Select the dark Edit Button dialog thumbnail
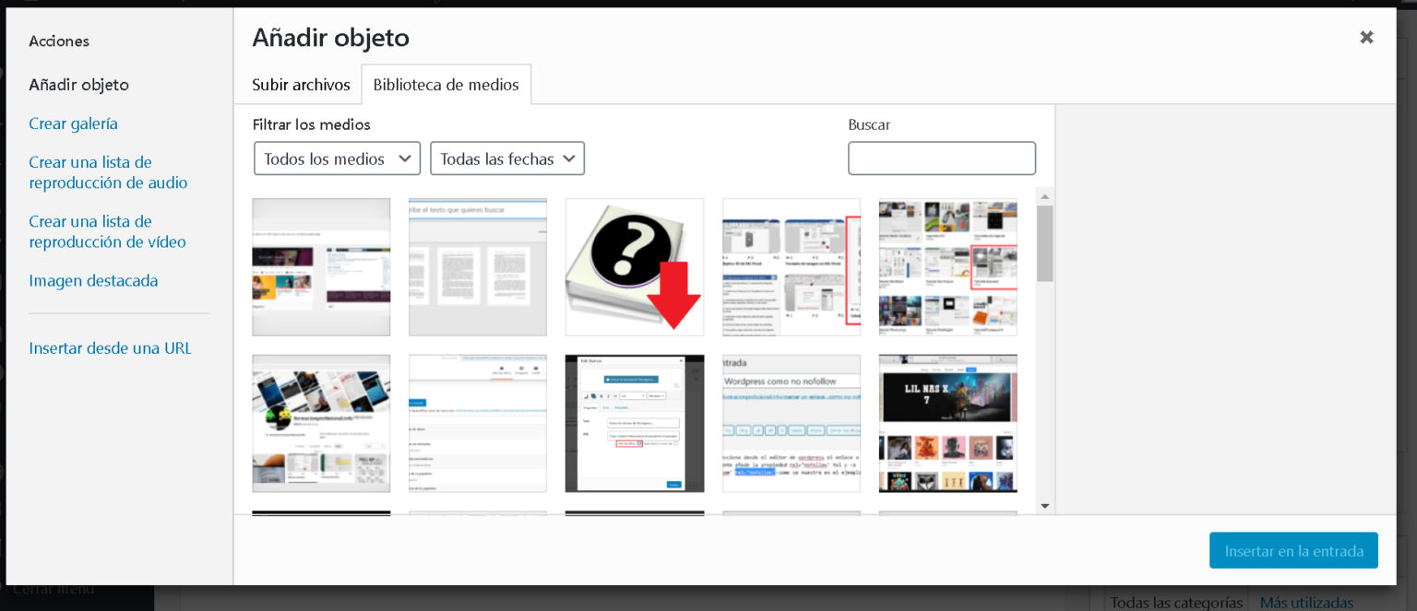Image resolution: width=1417 pixels, height=611 pixels. [x=635, y=424]
